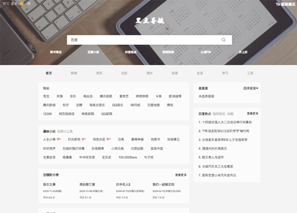Open the 网易云音乐 link
Image resolution: width=297 pixels, height=213 pixels.
97,105
